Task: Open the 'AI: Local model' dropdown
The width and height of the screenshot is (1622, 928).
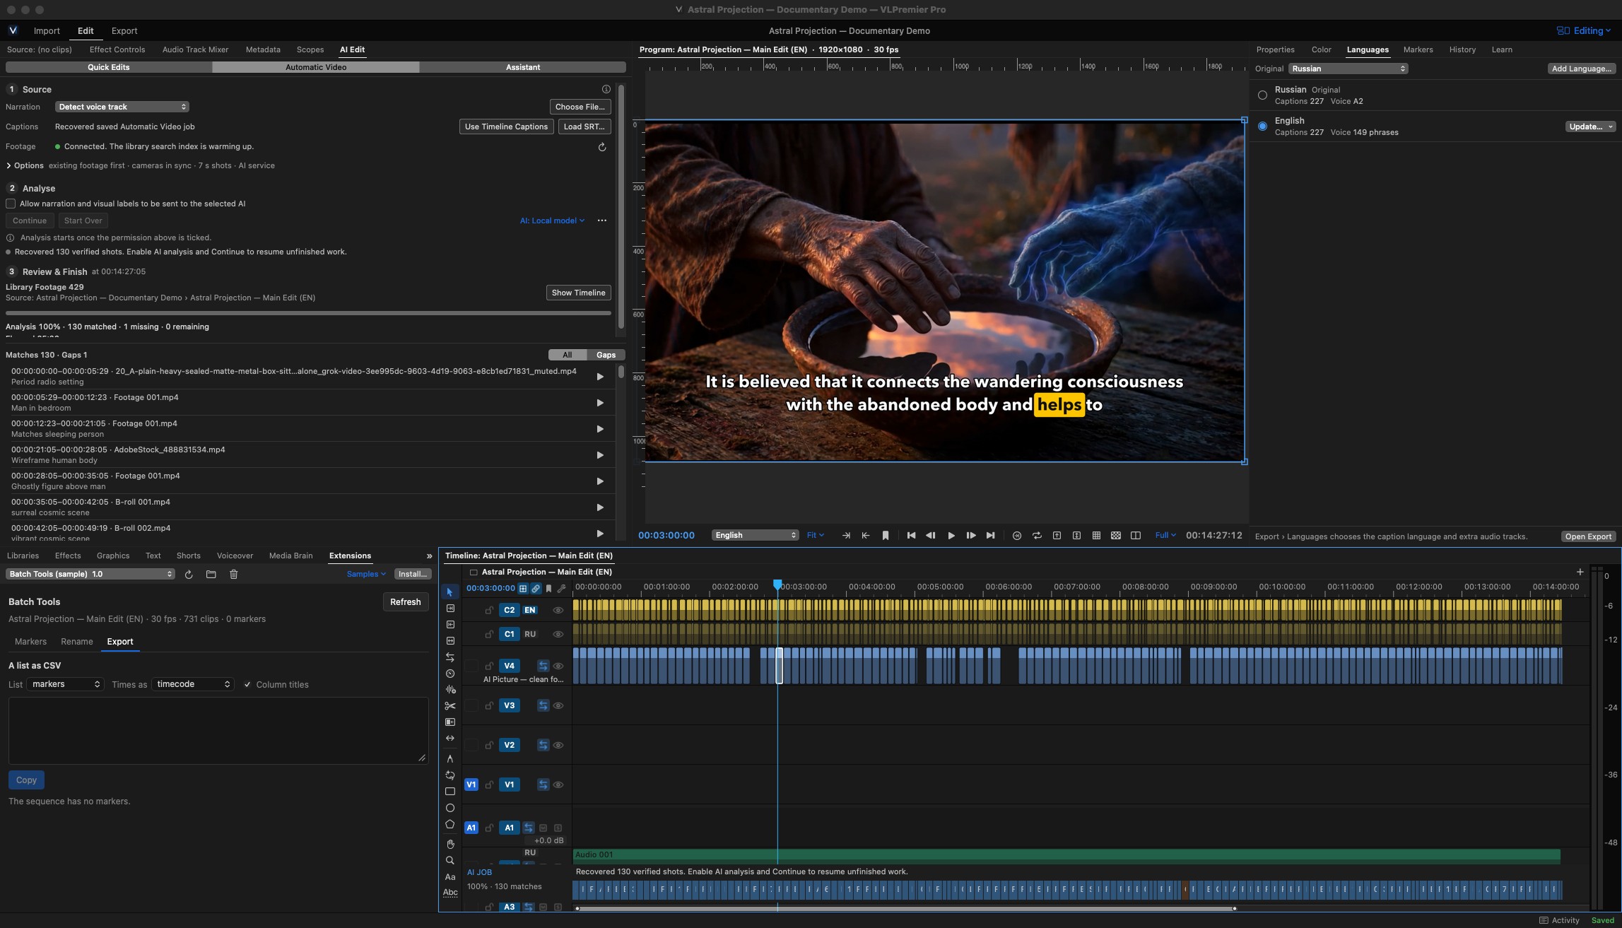Action: pyautogui.click(x=552, y=221)
